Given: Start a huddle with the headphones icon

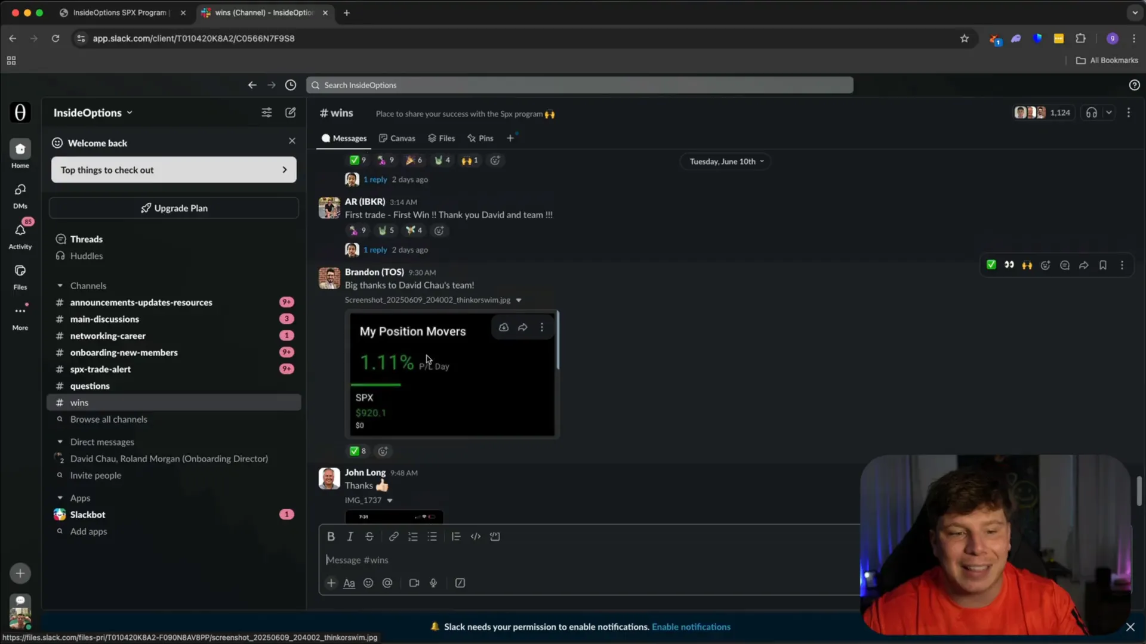Looking at the screenshot, I should pos(1092,113).
